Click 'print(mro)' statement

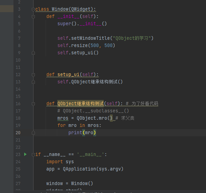[x=82, y=132]
